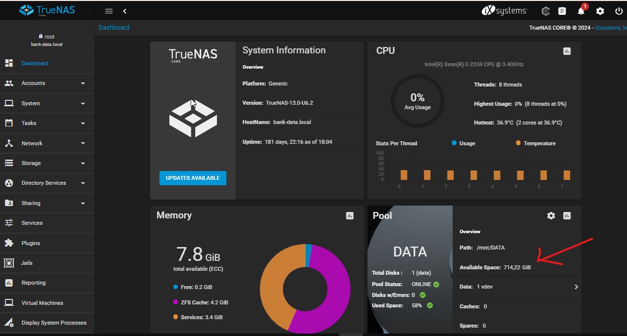Open Memory reports chart icon
Viewport: 627px width, 336px height.
[x=350, y=215]
